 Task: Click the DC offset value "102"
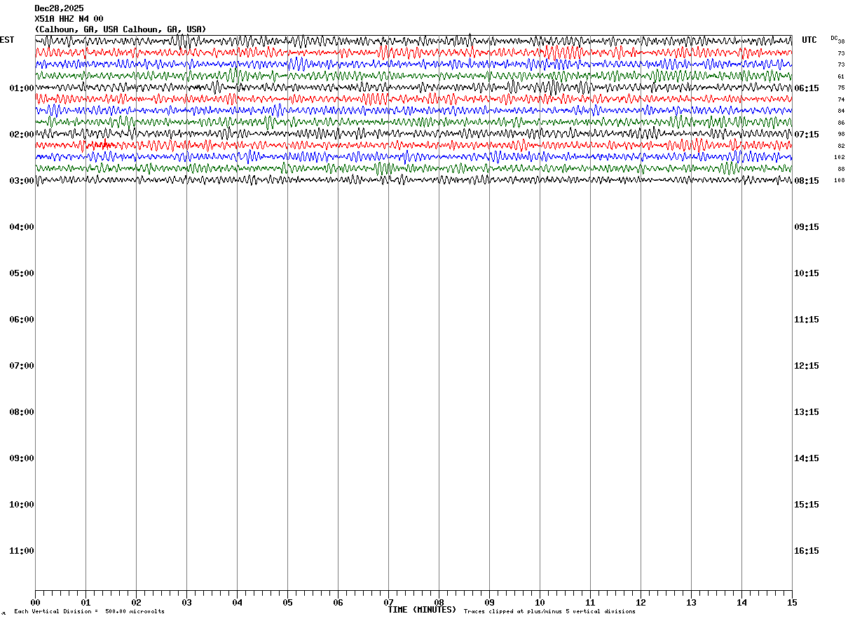(x=840, y=157)
